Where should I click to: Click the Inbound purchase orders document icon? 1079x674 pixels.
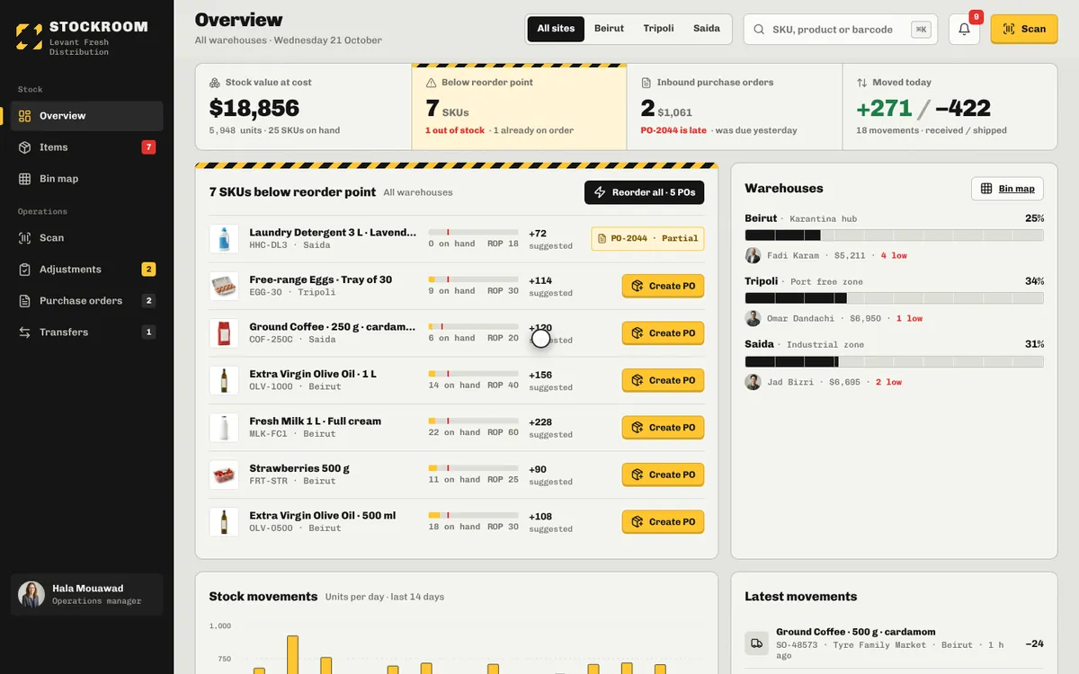pos(647,83)
